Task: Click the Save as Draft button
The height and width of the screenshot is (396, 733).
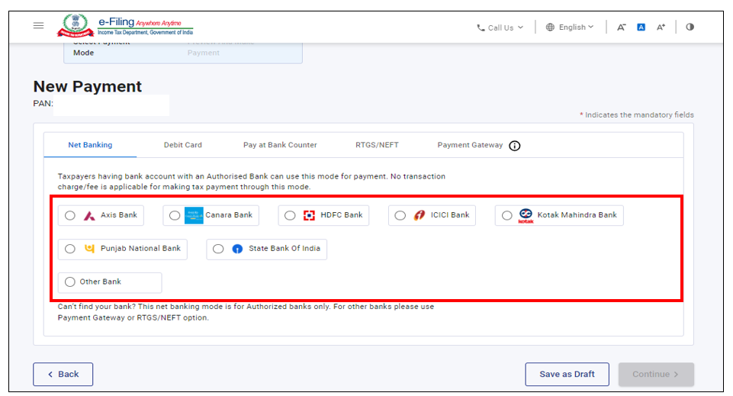Action: [x=567, y=375]
